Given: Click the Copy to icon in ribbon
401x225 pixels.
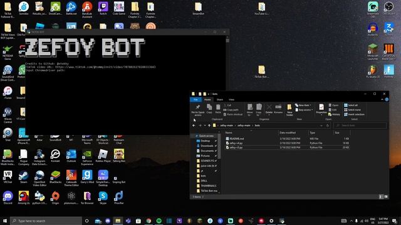Looking at the screenshot, I should point(259,110).
